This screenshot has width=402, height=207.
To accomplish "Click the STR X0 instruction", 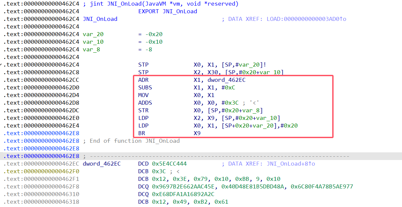I will click(x=200, y=110).
